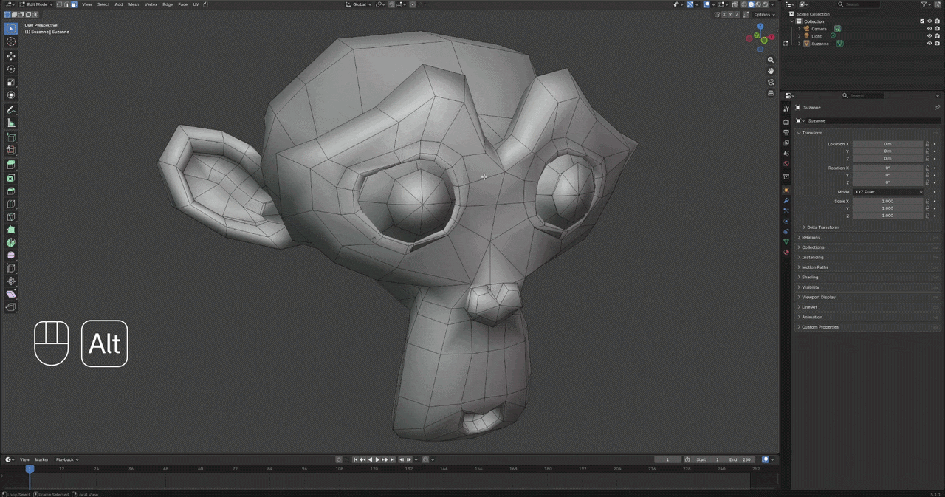Select the Shear tool
Screen dimensions: 945x497
pyautogui.click(x=11, y=294)
